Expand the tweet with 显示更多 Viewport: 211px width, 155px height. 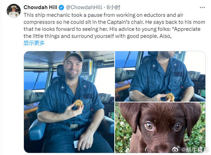(x=34, y=43)
